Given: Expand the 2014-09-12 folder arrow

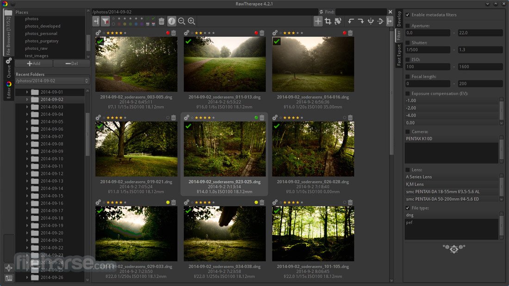Looking at the screenshot, I should click(x=27, y=174).
